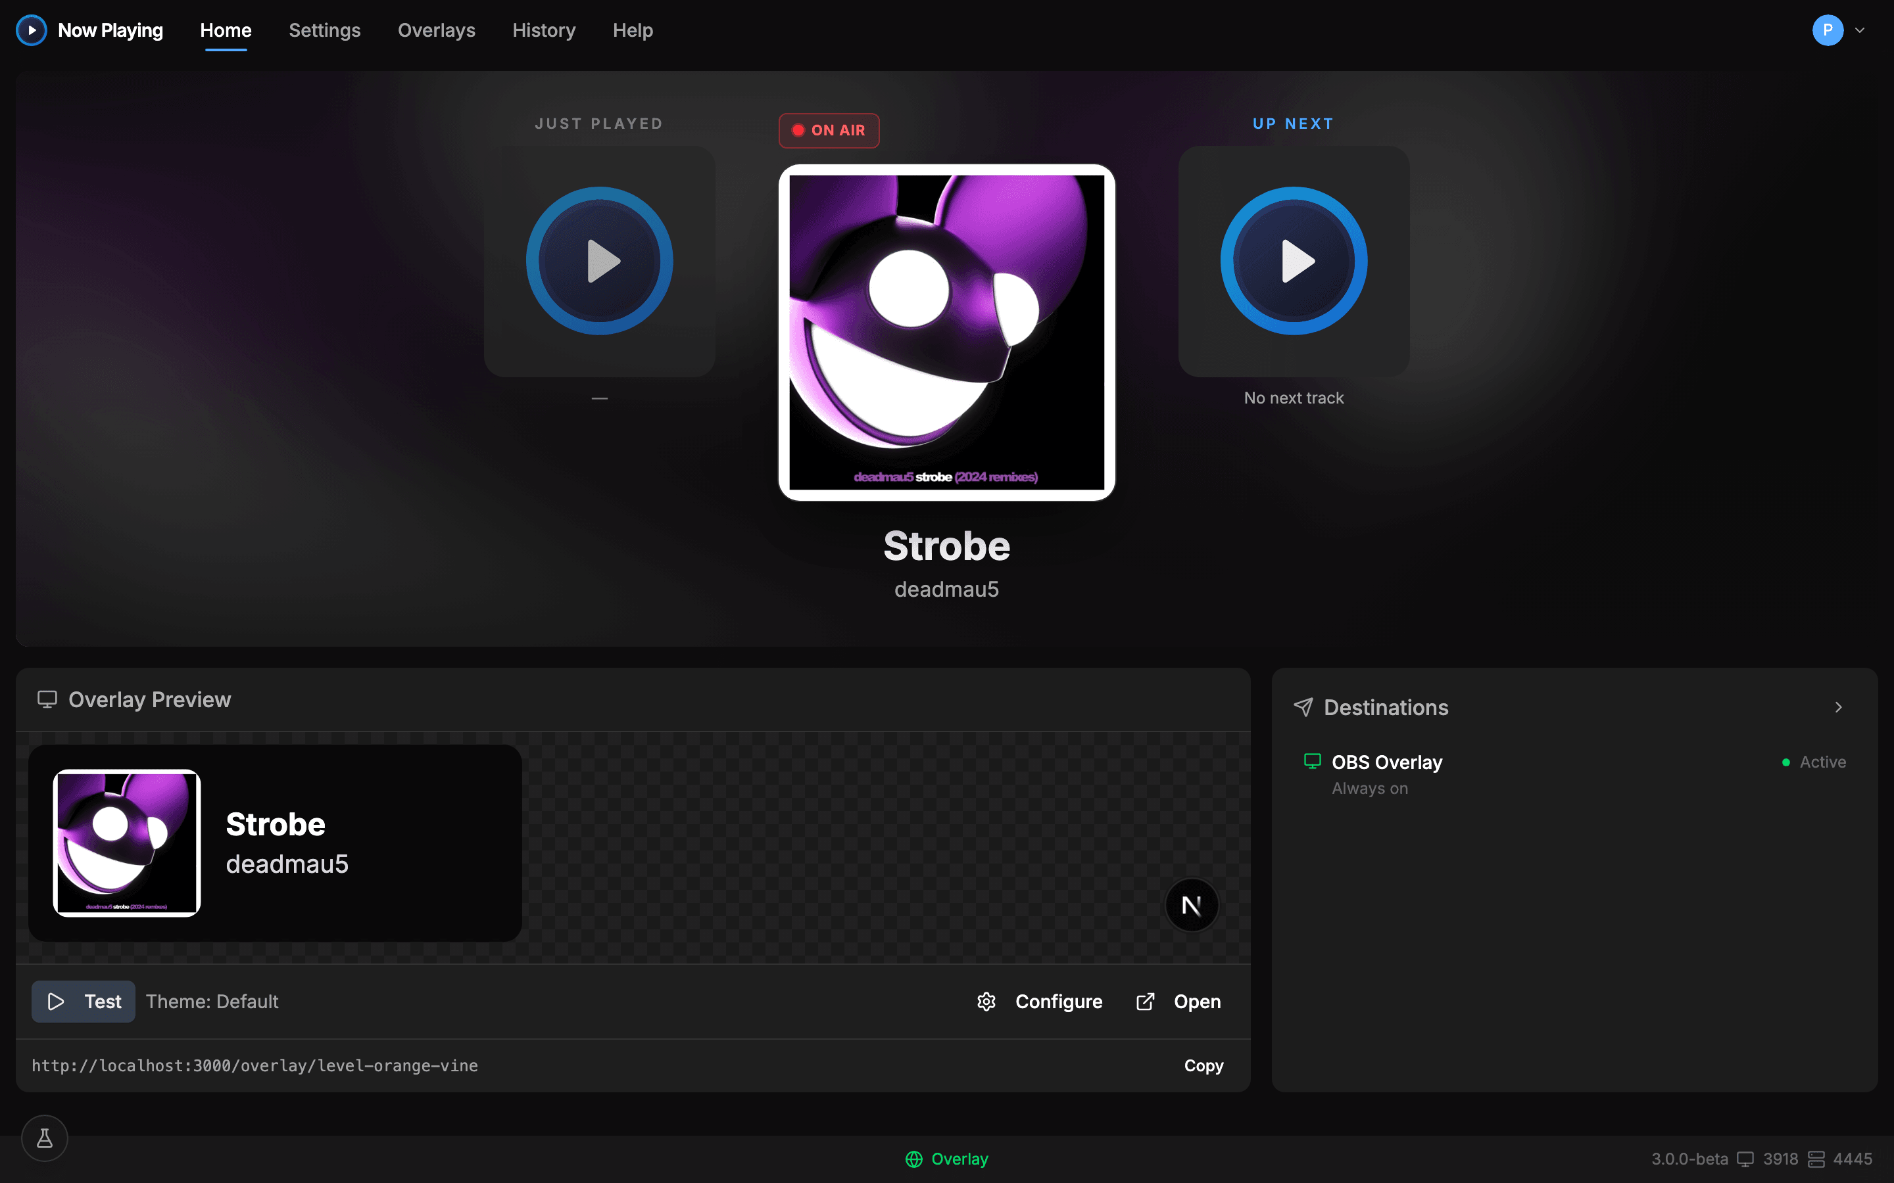Click the Overlay Preview heading
Image resolution: width=1894 pixels, height=1183 pixels.
click(149, 699)
